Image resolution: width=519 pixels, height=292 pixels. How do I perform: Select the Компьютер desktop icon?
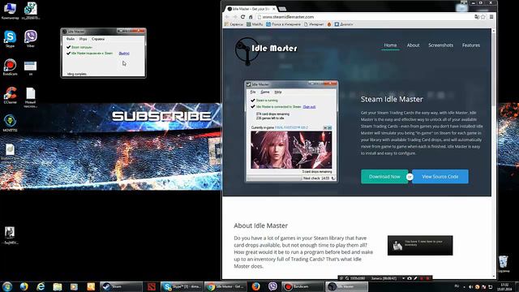click(10, 11)
